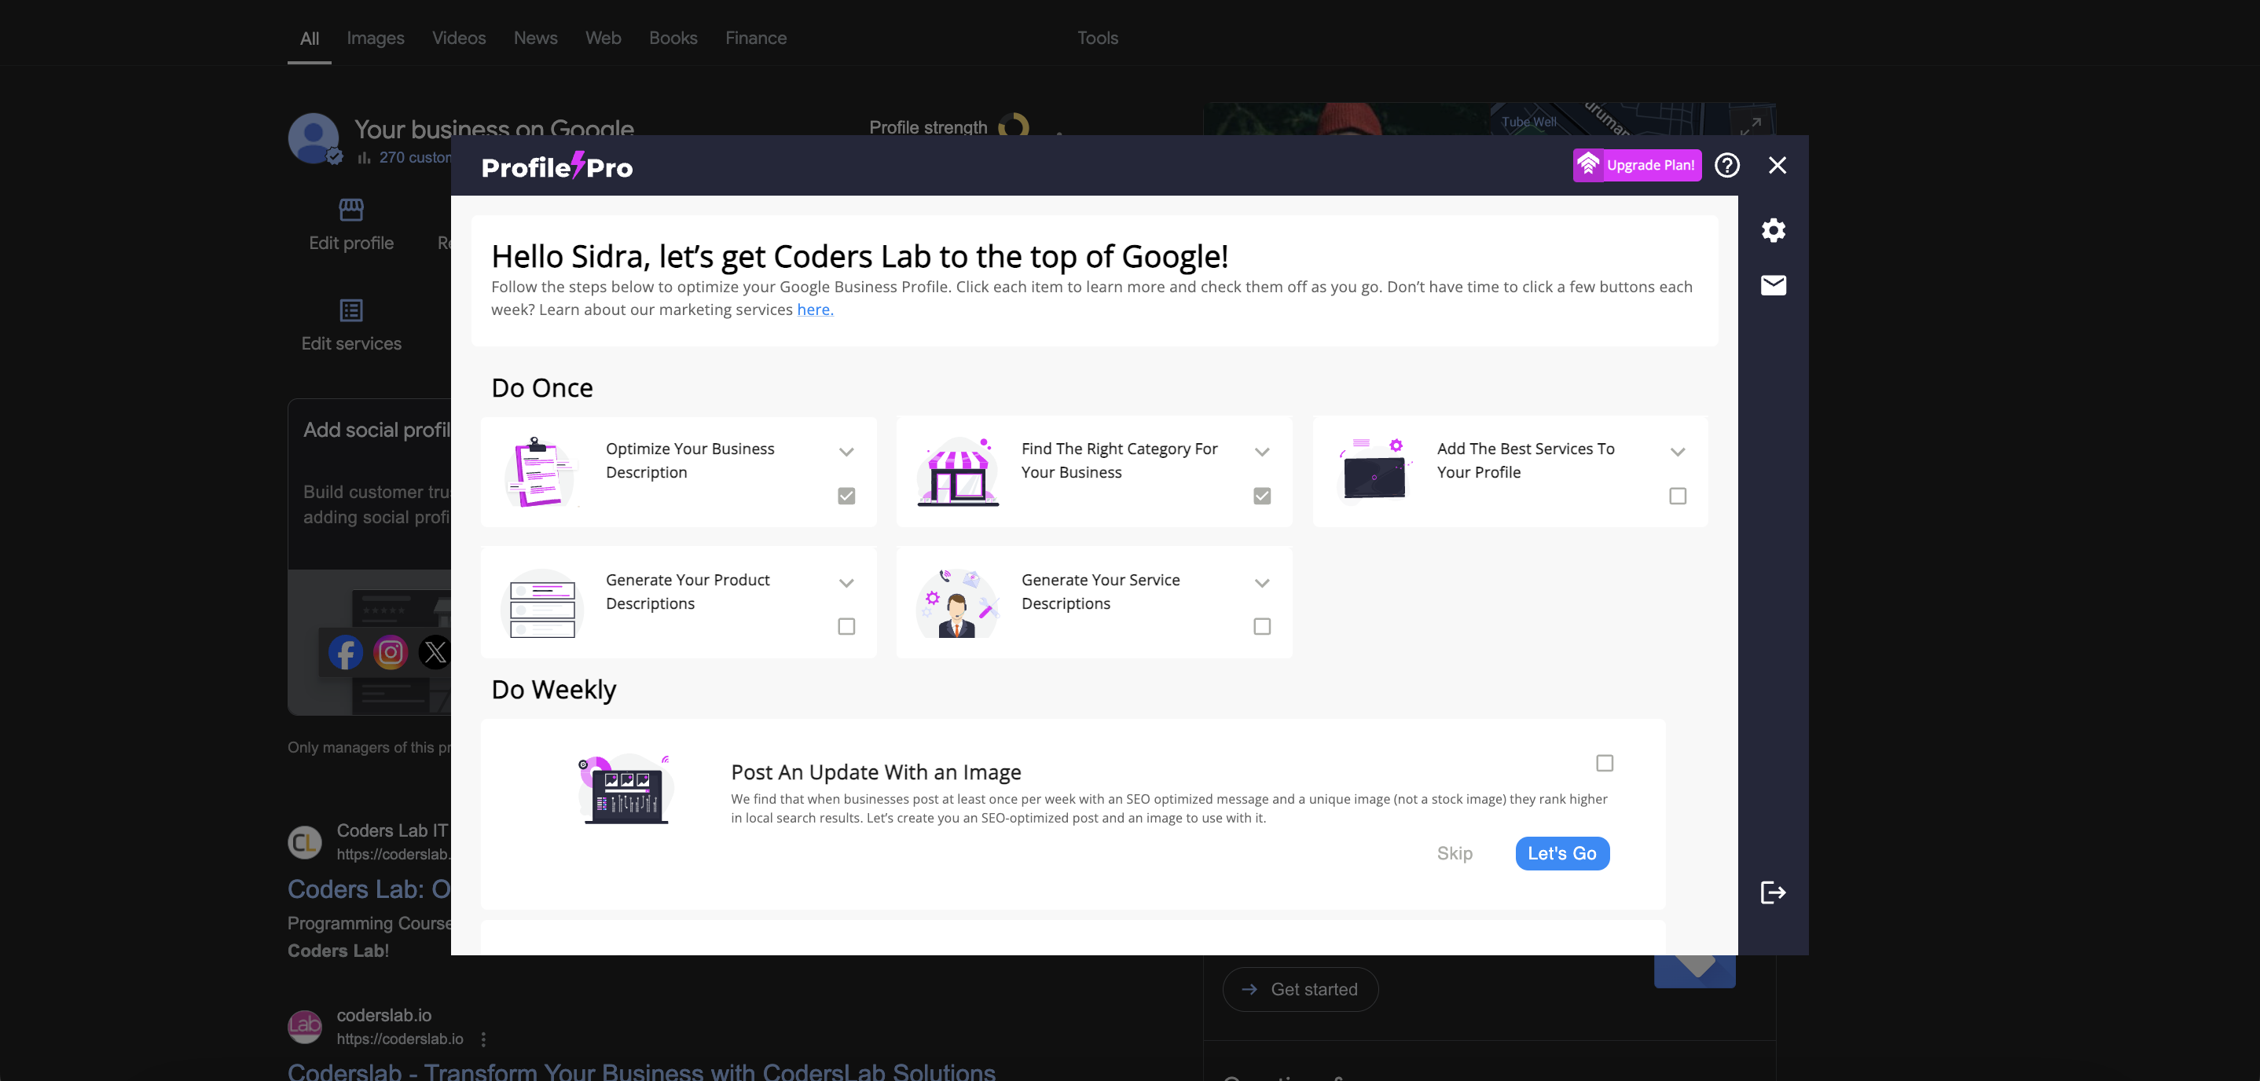Click the Coders Lab CL site favicon
Viewport: 2260px width, 1081px height.
click(x=304, y=842)
